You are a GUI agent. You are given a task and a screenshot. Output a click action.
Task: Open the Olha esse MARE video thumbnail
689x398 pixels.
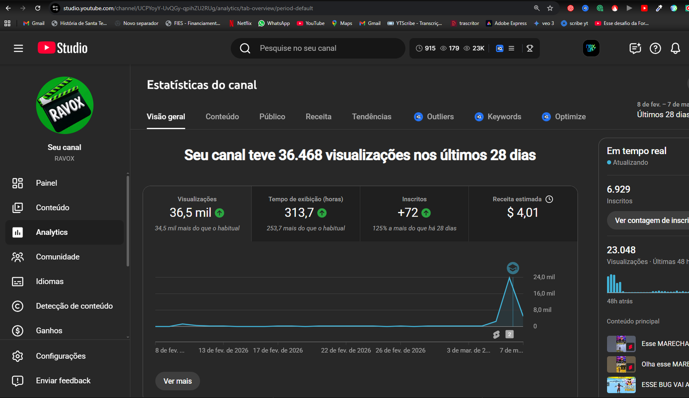(621, 364)
